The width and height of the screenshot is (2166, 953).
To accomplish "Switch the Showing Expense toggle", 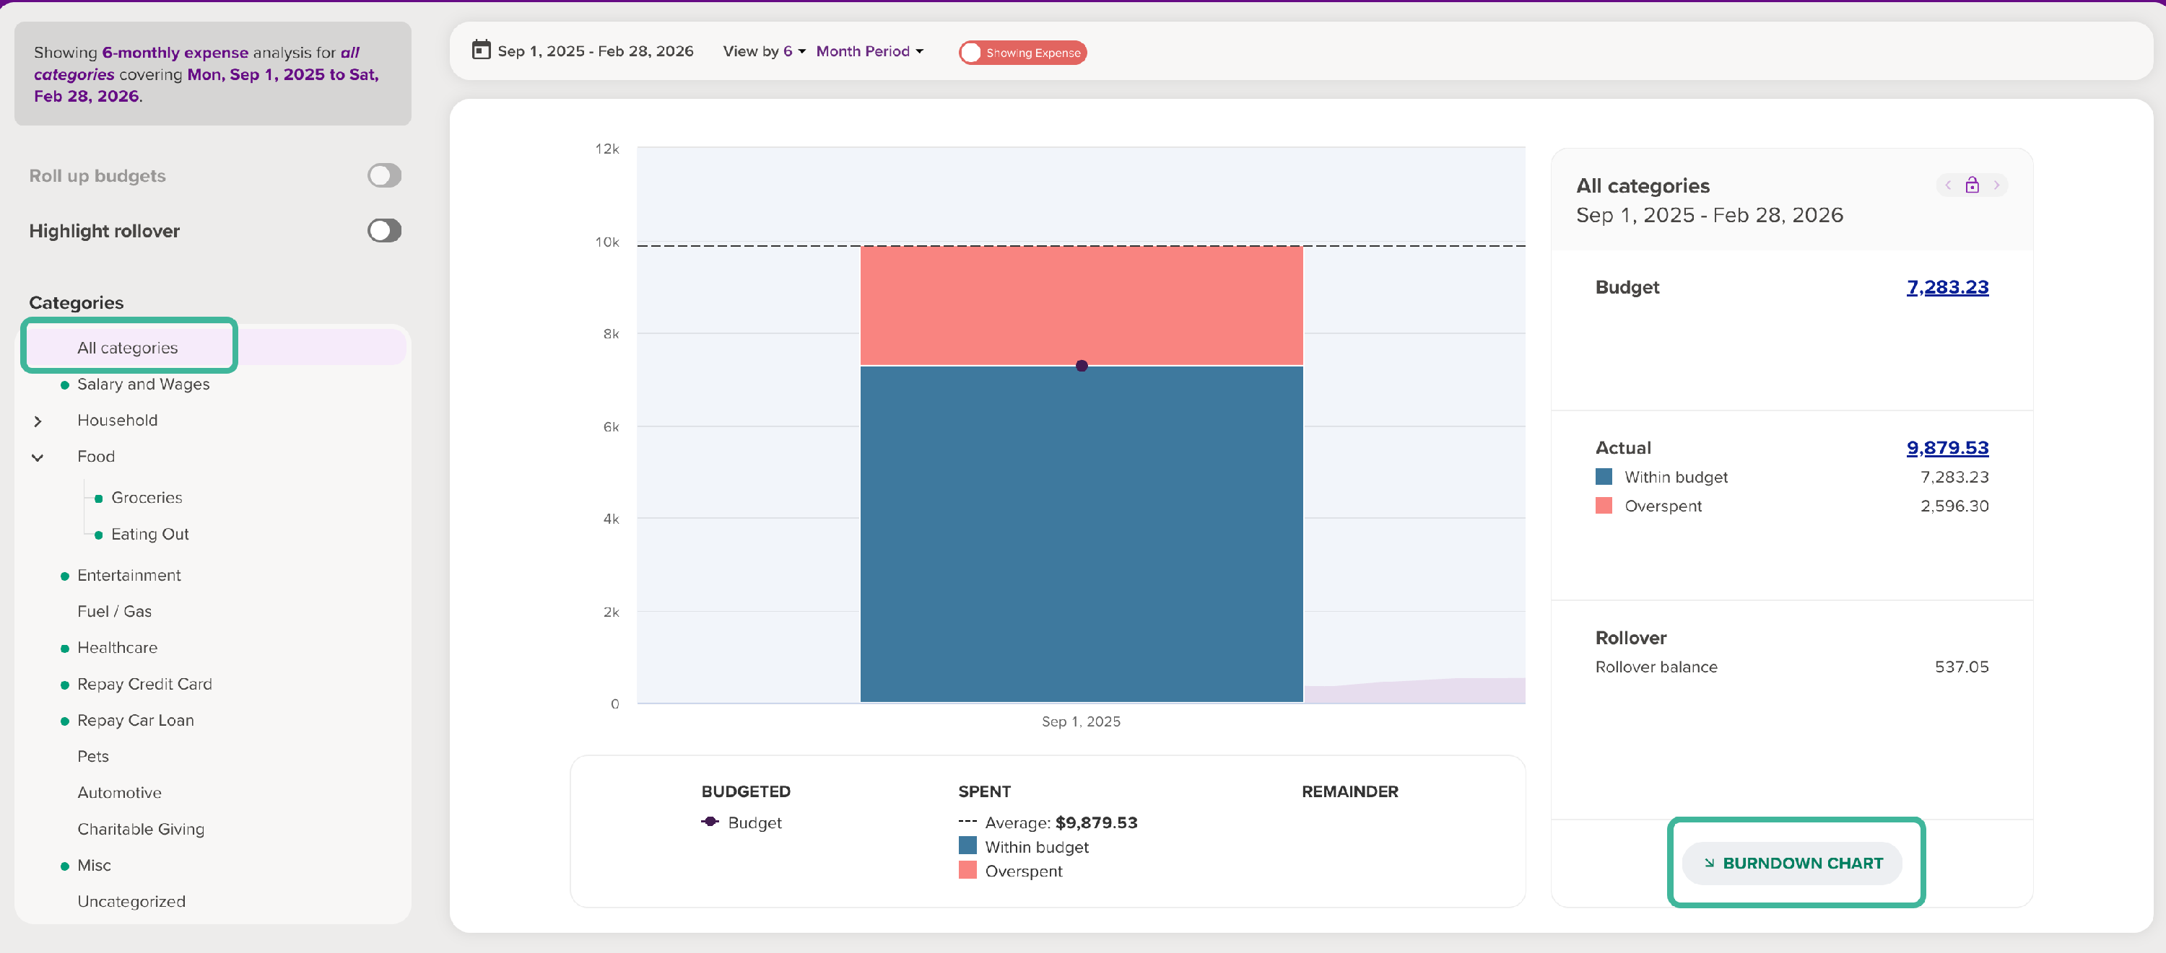I will pyautogui.click(x=1022, y=52).
